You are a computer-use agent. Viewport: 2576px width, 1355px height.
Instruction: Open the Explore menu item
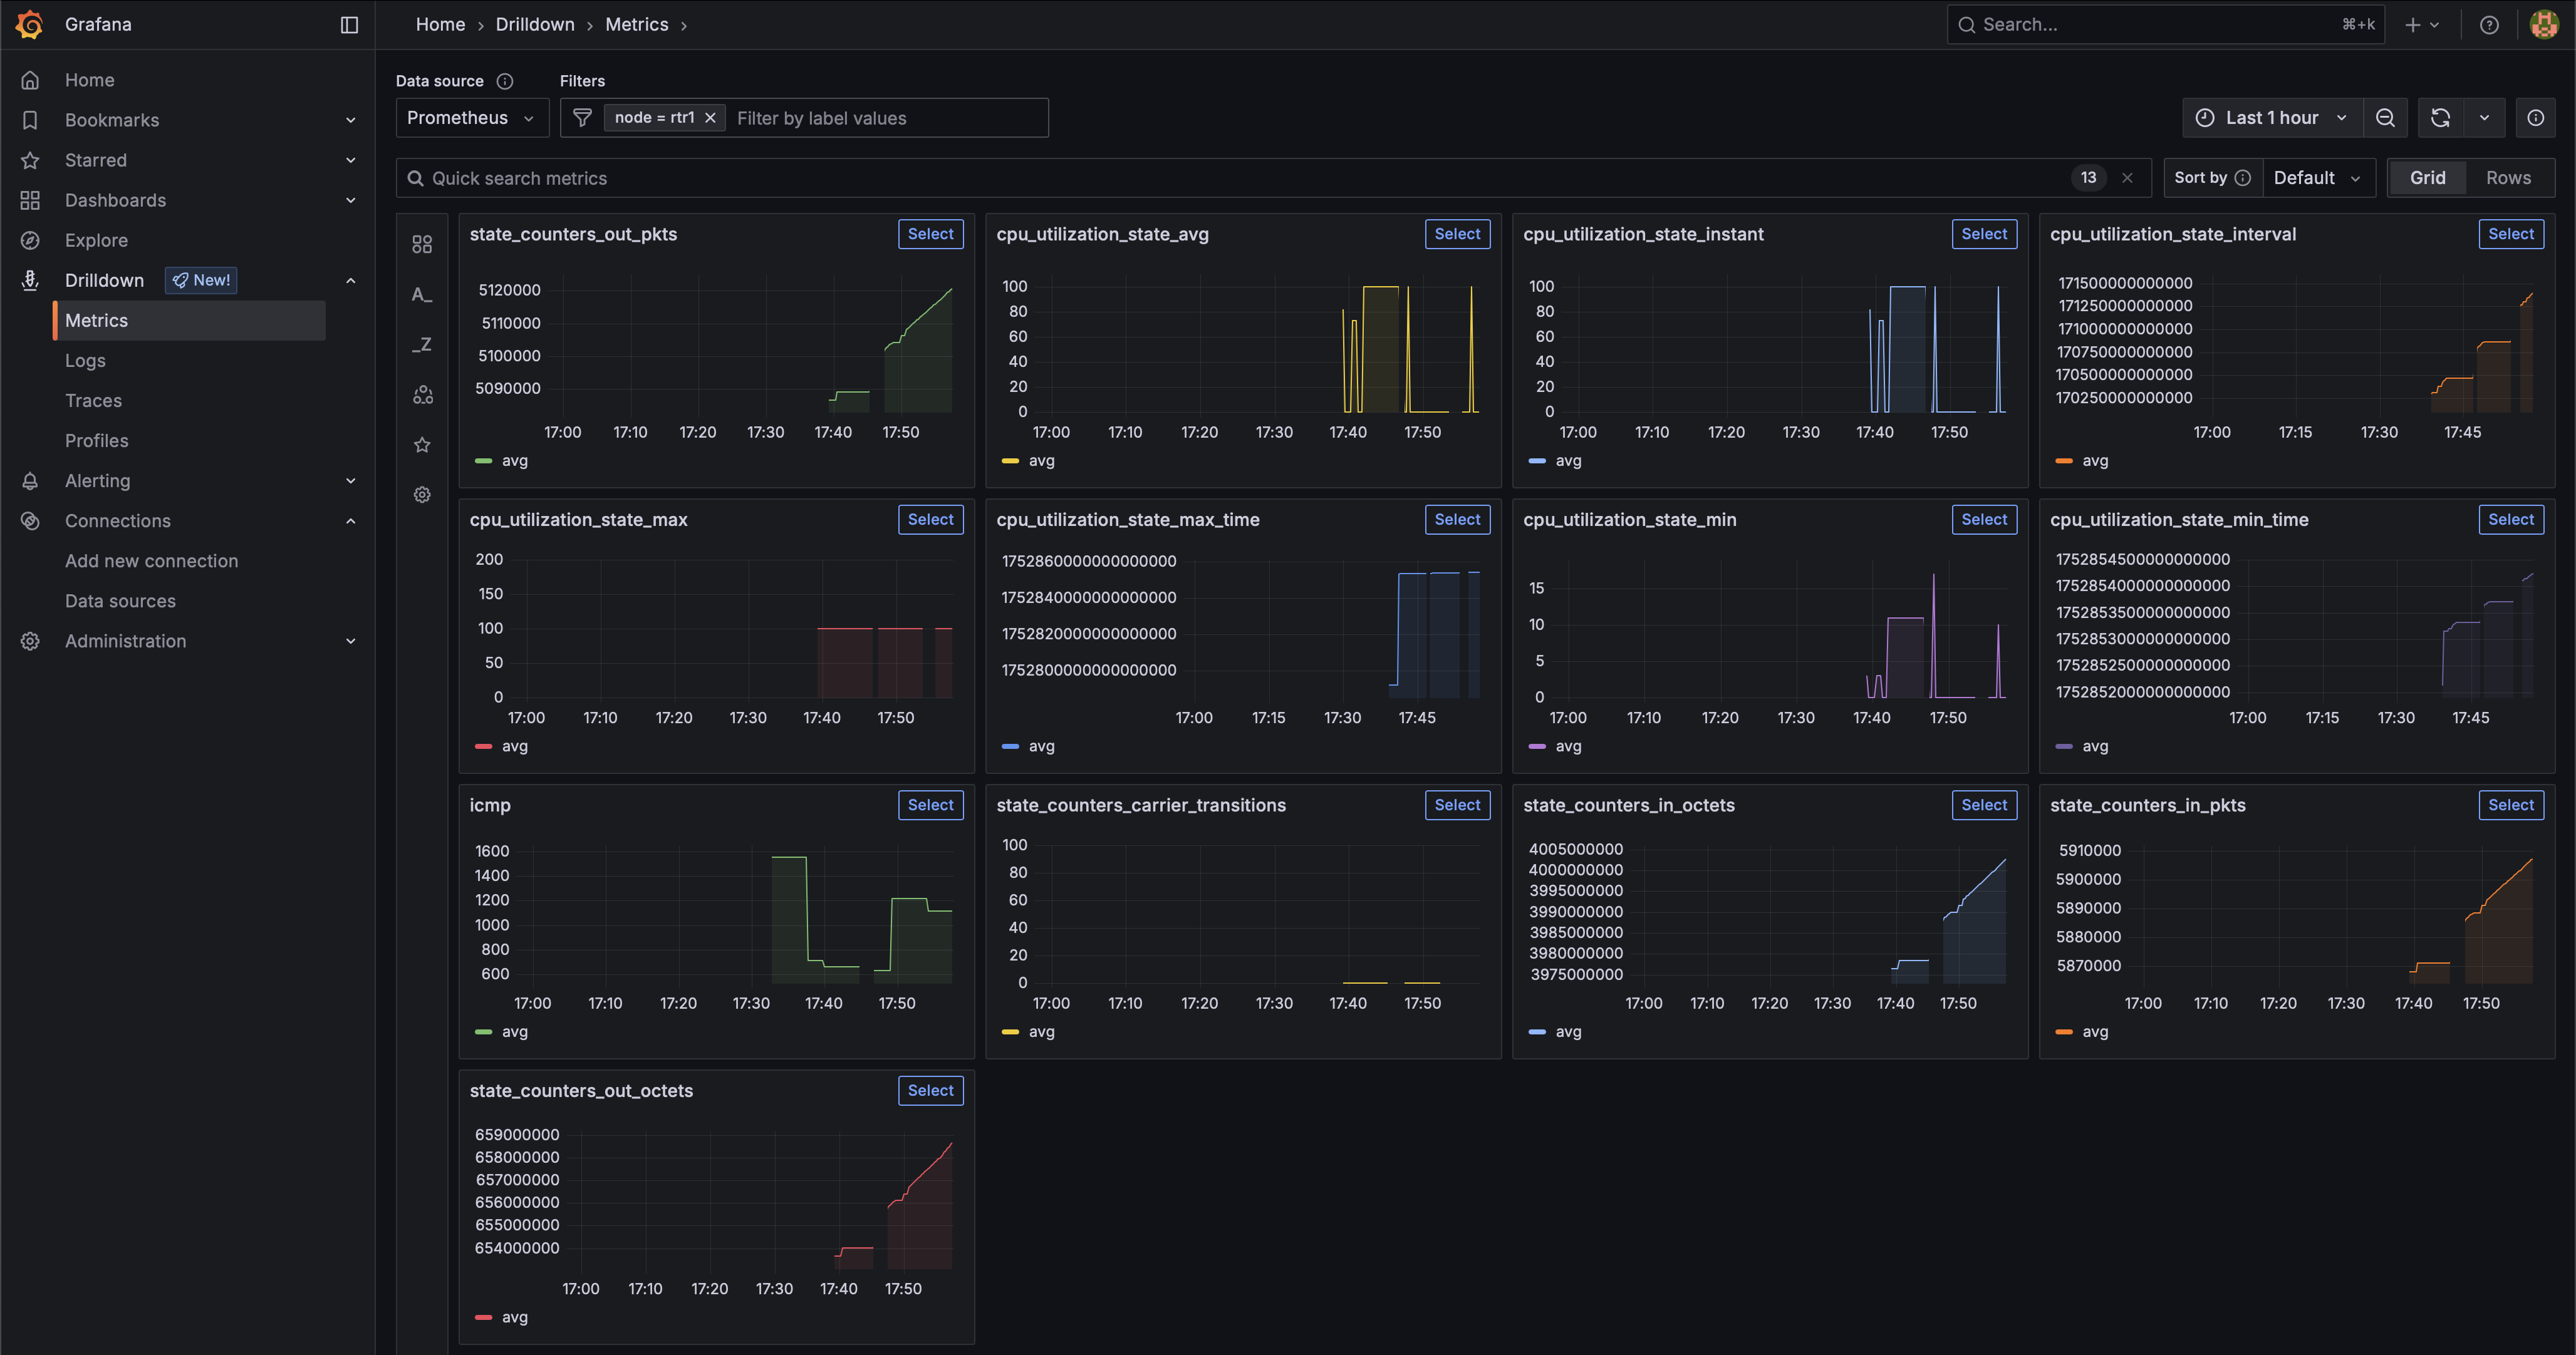pyautogui.click(x=96, y=240)
